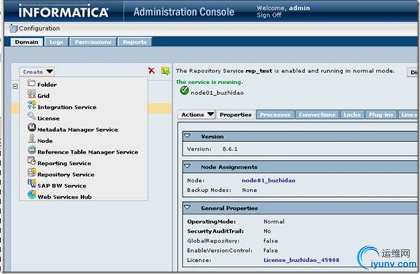Click the Reference Table Manager Service icon
Image resolution: width=420 pixels, height=274 pixels.
[x=32, y=150]
